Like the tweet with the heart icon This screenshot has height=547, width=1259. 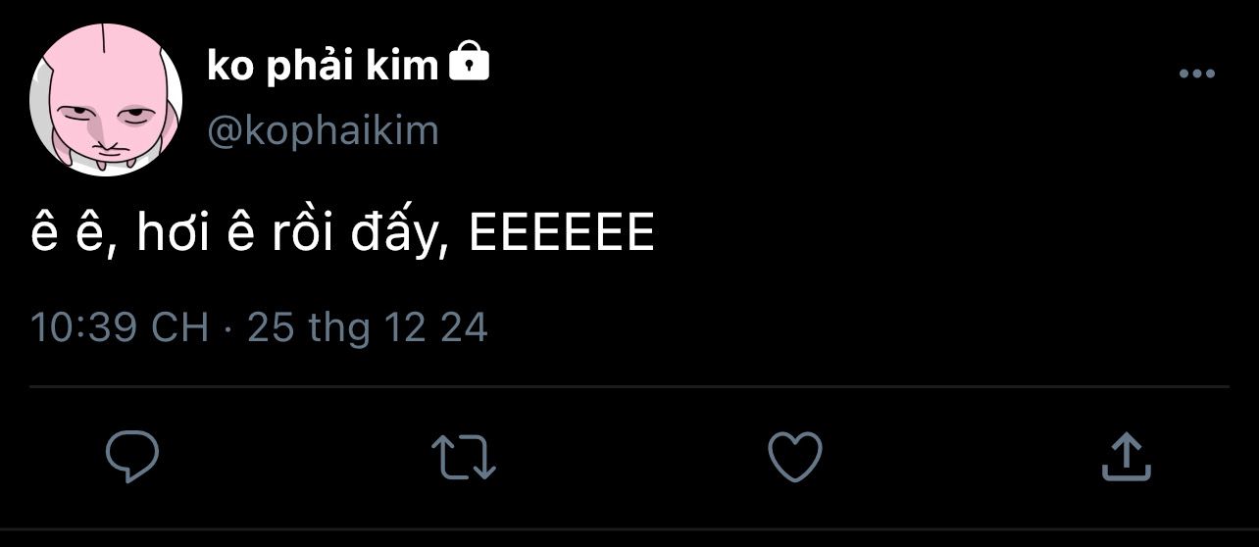(793, 457)
